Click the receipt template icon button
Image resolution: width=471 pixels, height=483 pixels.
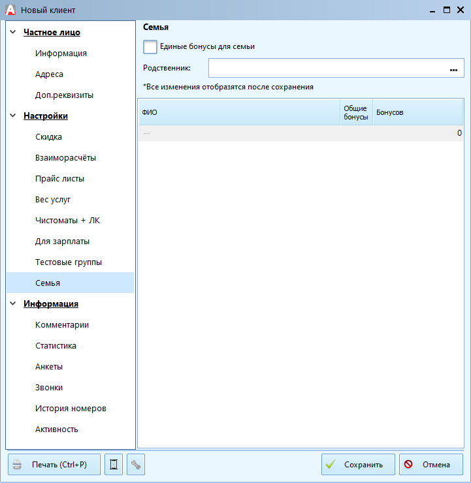[114, 465]
